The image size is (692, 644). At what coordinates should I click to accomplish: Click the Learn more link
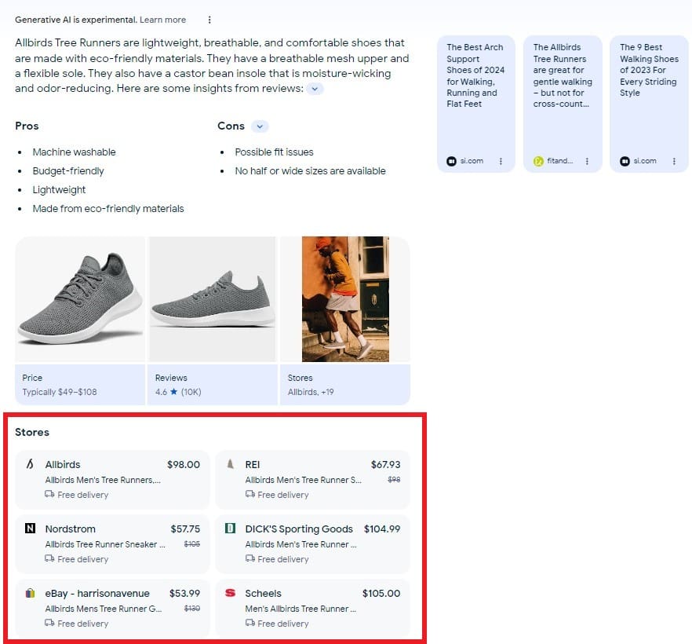coord(163,20)
